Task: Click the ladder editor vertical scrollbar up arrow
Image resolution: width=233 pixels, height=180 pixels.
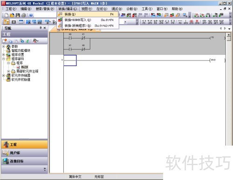Action: pyautogui.click(x=228, y=34)
